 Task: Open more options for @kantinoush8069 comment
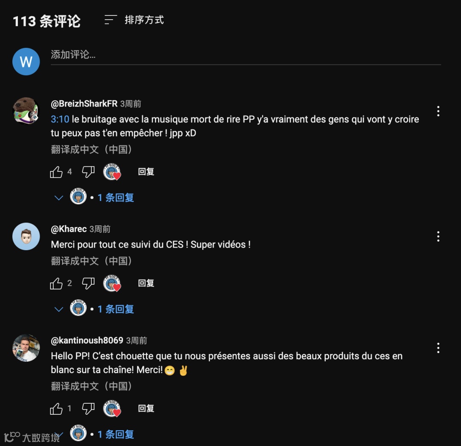(x=438, y=348)
